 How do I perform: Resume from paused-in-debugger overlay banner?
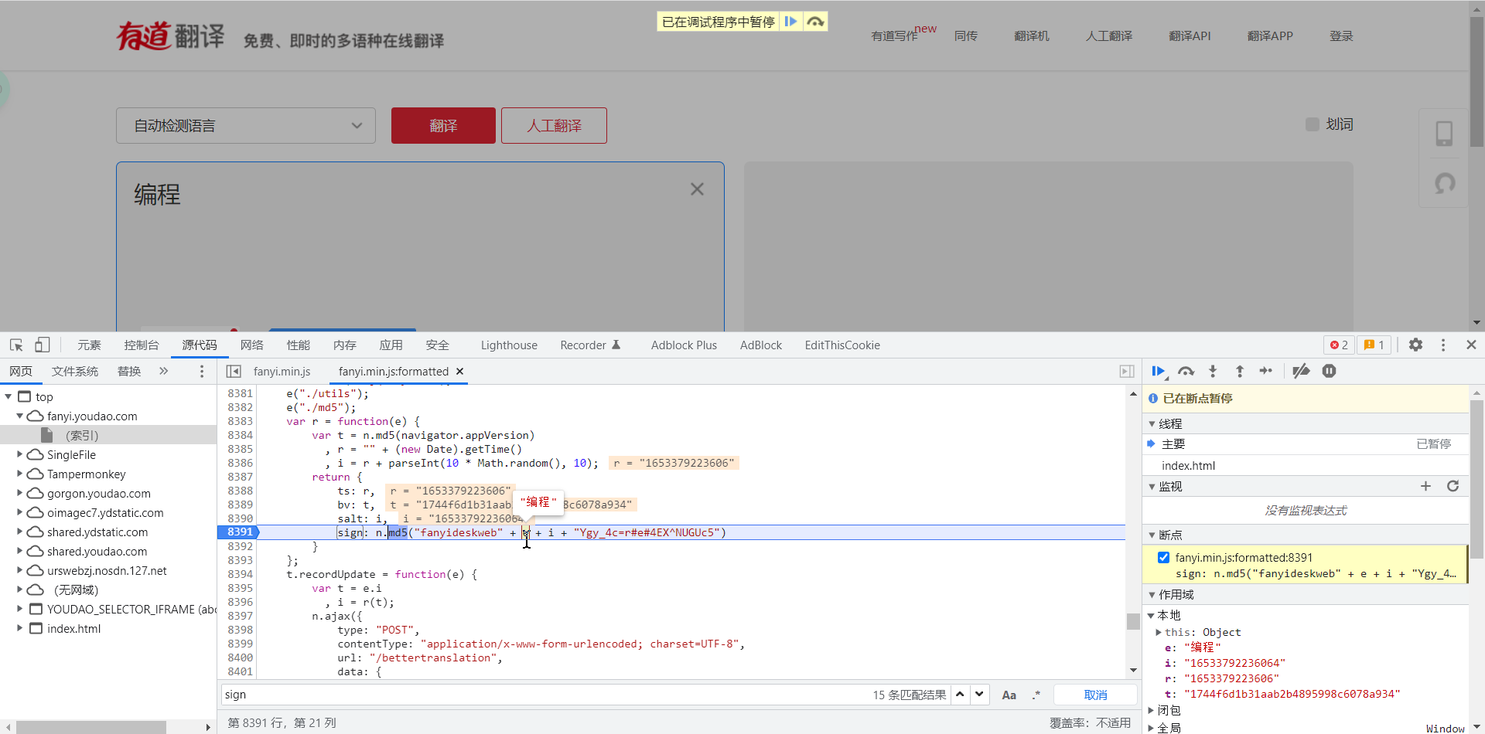click(x=790, y=22)
